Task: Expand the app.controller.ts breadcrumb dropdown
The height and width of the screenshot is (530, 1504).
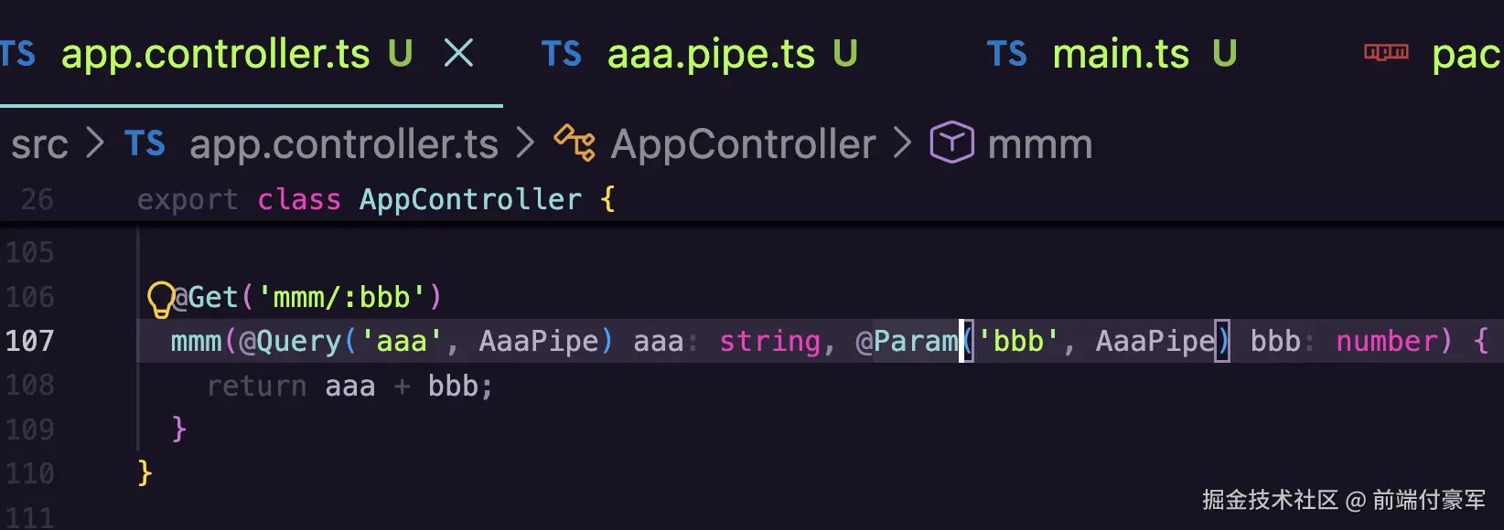Action: [x=344, y=144]
